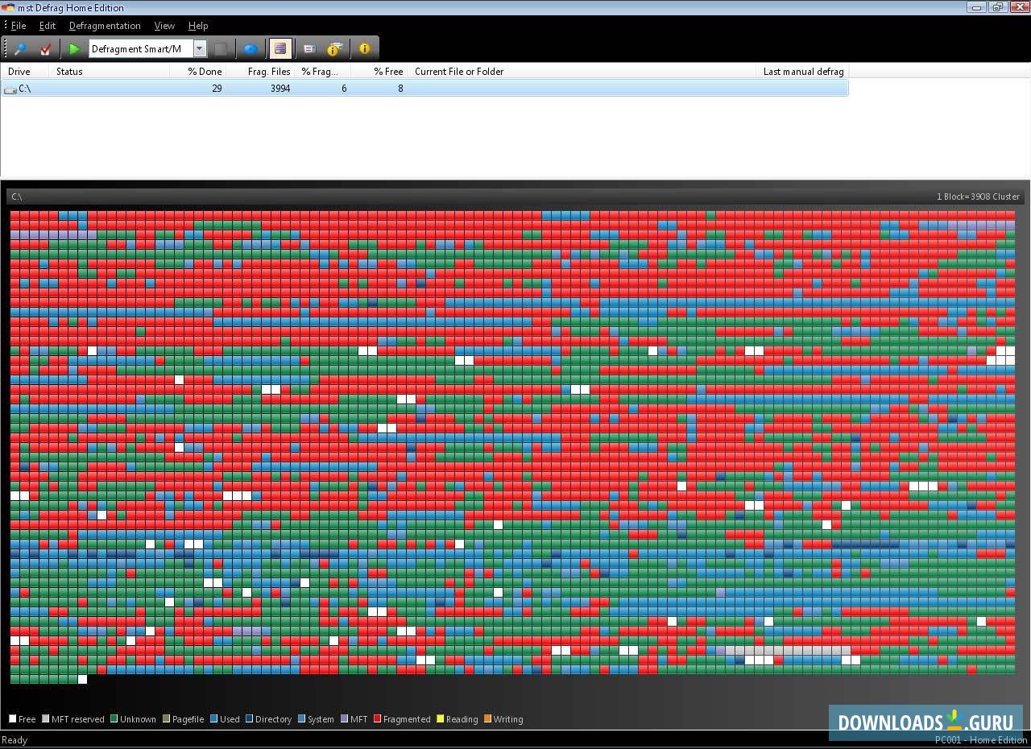Click the olive Pagefile legend swatch
Viewport: 1031px width, 749px height.
tap(167, 719)
